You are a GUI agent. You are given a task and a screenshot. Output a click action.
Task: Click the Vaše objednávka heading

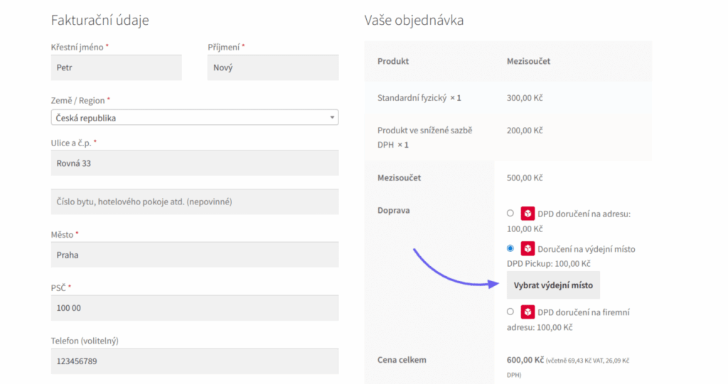[414, 20]
